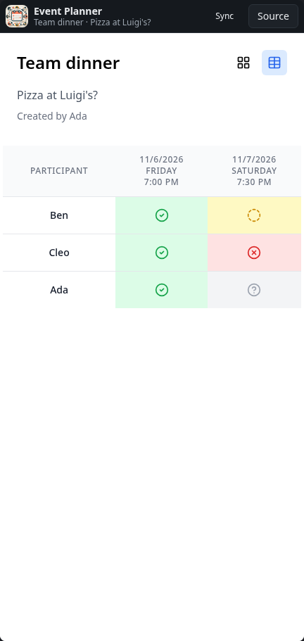Click Ben's green check for Friday
The height and width of the screenshot is (641, 304).
click(x=162, y=215)
